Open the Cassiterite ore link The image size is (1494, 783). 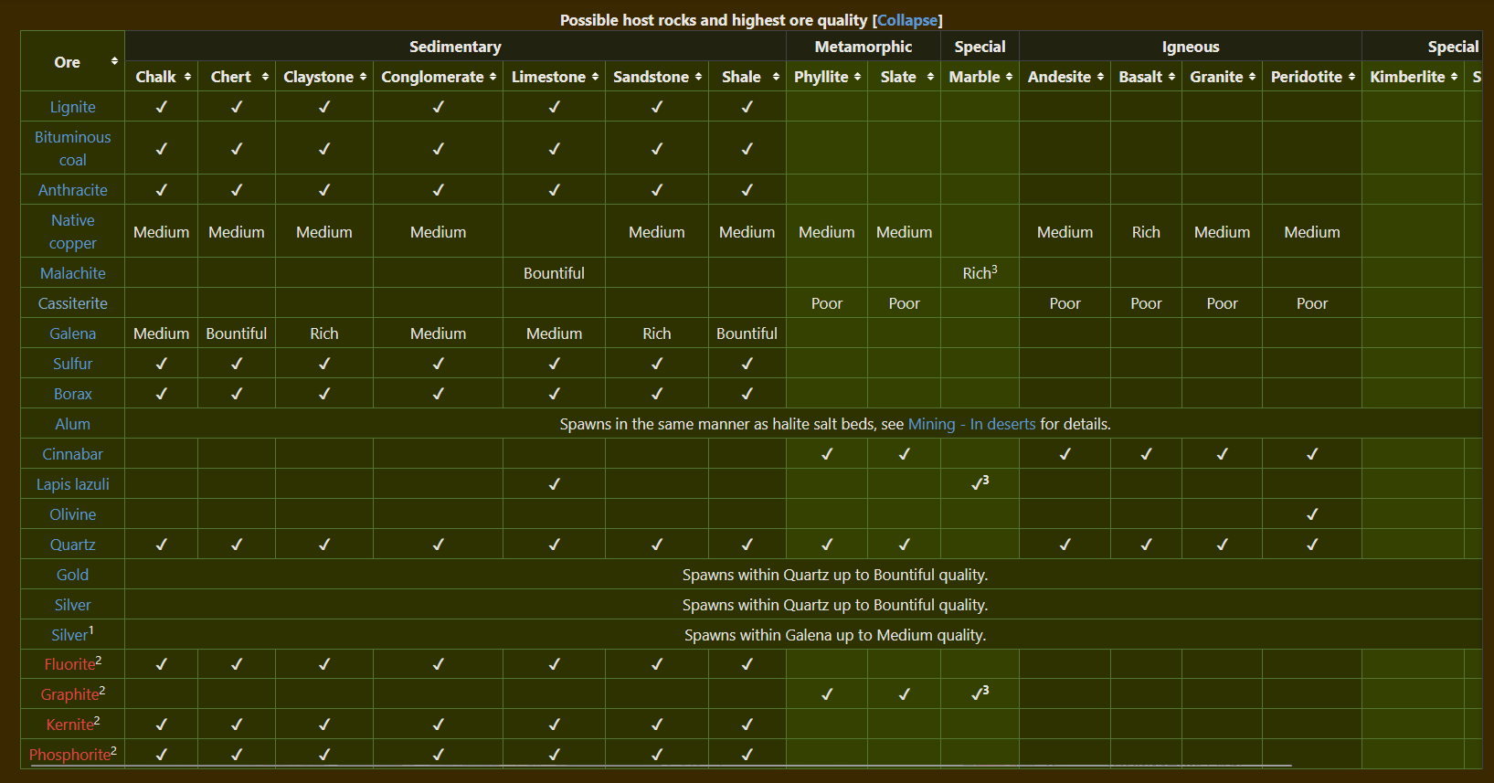(x=73, y=303)
